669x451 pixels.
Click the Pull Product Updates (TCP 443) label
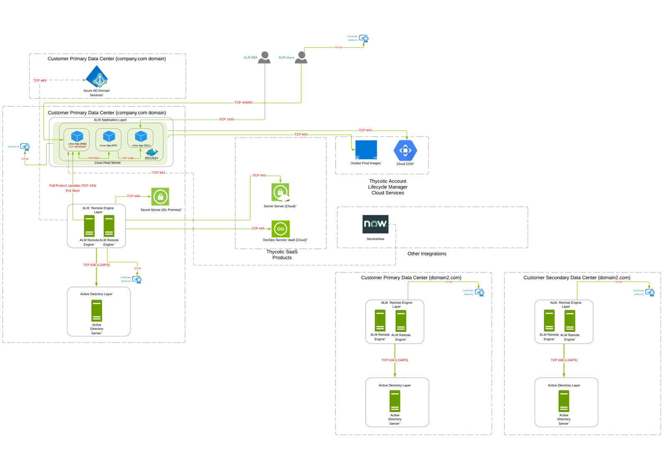point(73,186)
